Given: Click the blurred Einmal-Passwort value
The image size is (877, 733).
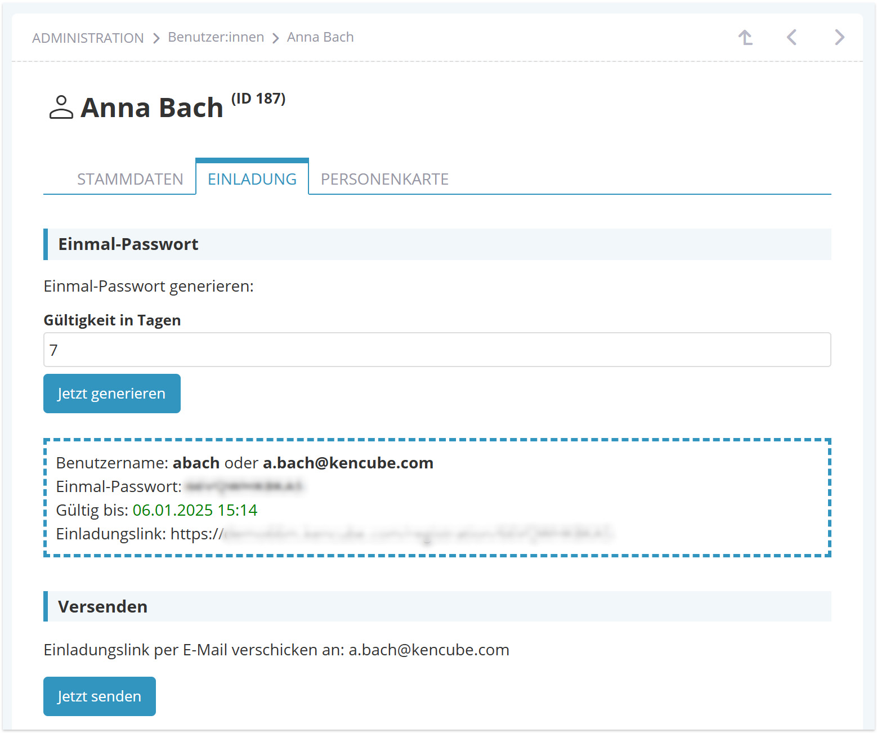Looking at the screenshot, I should 244,486.
